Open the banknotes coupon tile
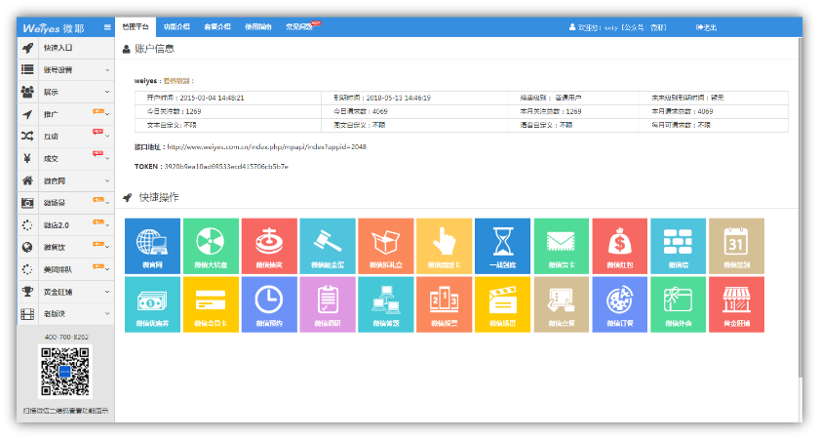Image resolution: width=819 pixels, height=439 pixels. [152, 304]
